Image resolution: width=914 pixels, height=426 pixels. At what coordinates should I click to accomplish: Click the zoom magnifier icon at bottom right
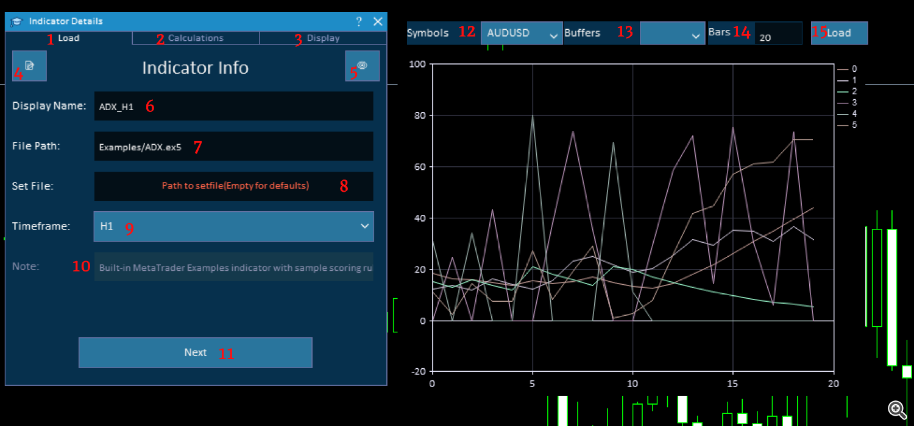(896, 408)
